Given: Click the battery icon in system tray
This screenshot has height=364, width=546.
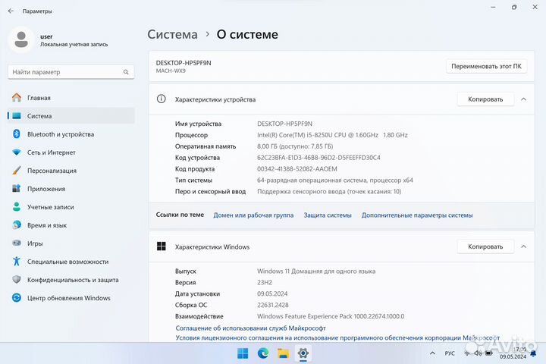Looking at the screenshot, I should [x=489, y=353].
